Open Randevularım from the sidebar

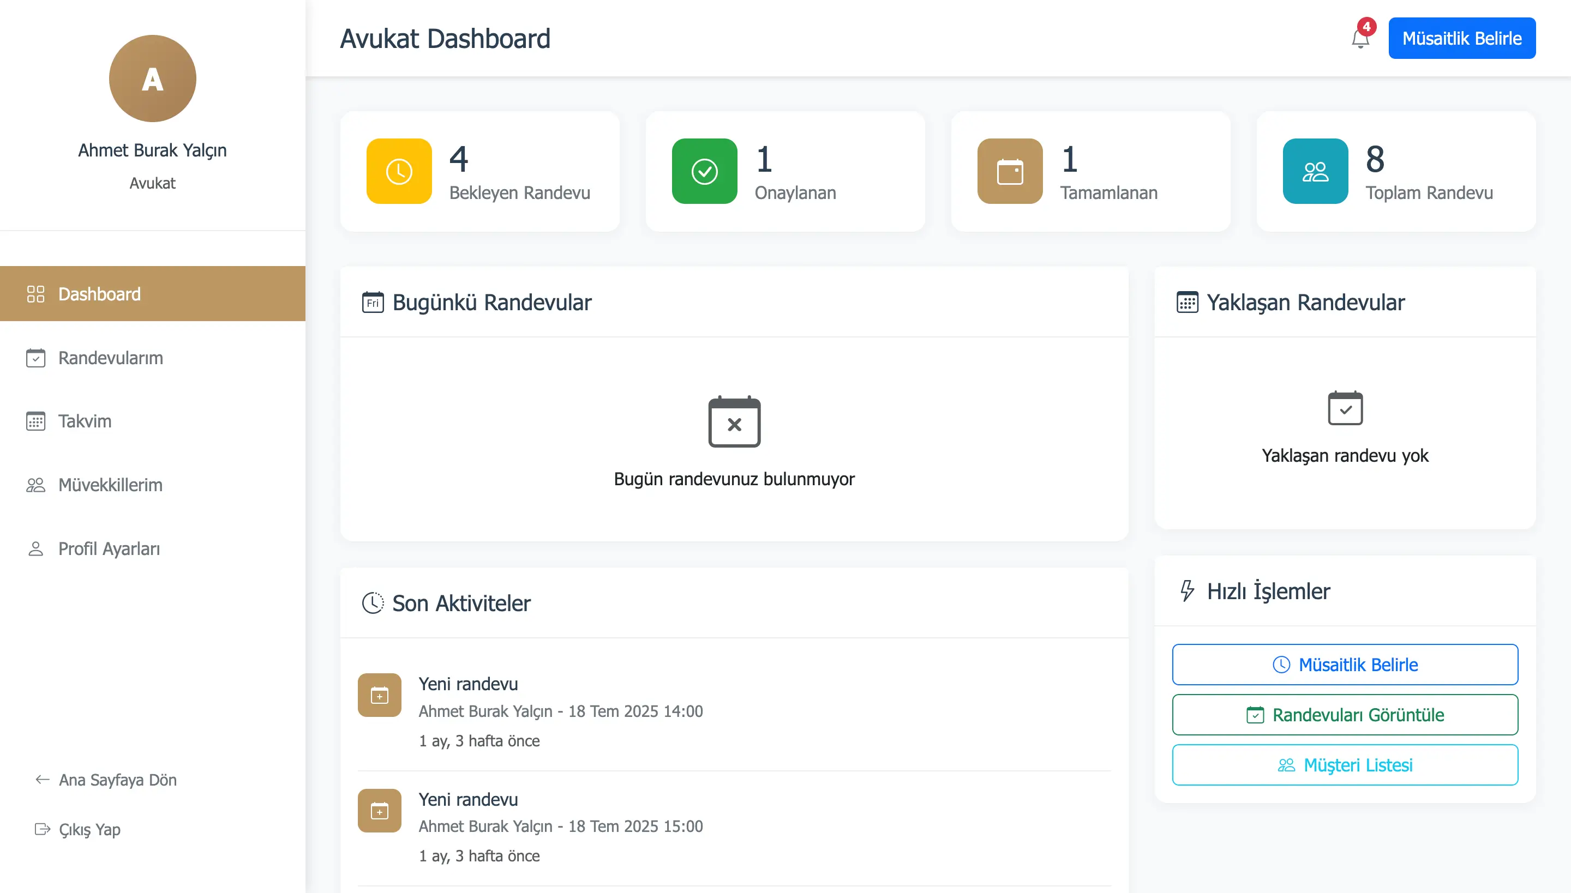pos(110,358)
